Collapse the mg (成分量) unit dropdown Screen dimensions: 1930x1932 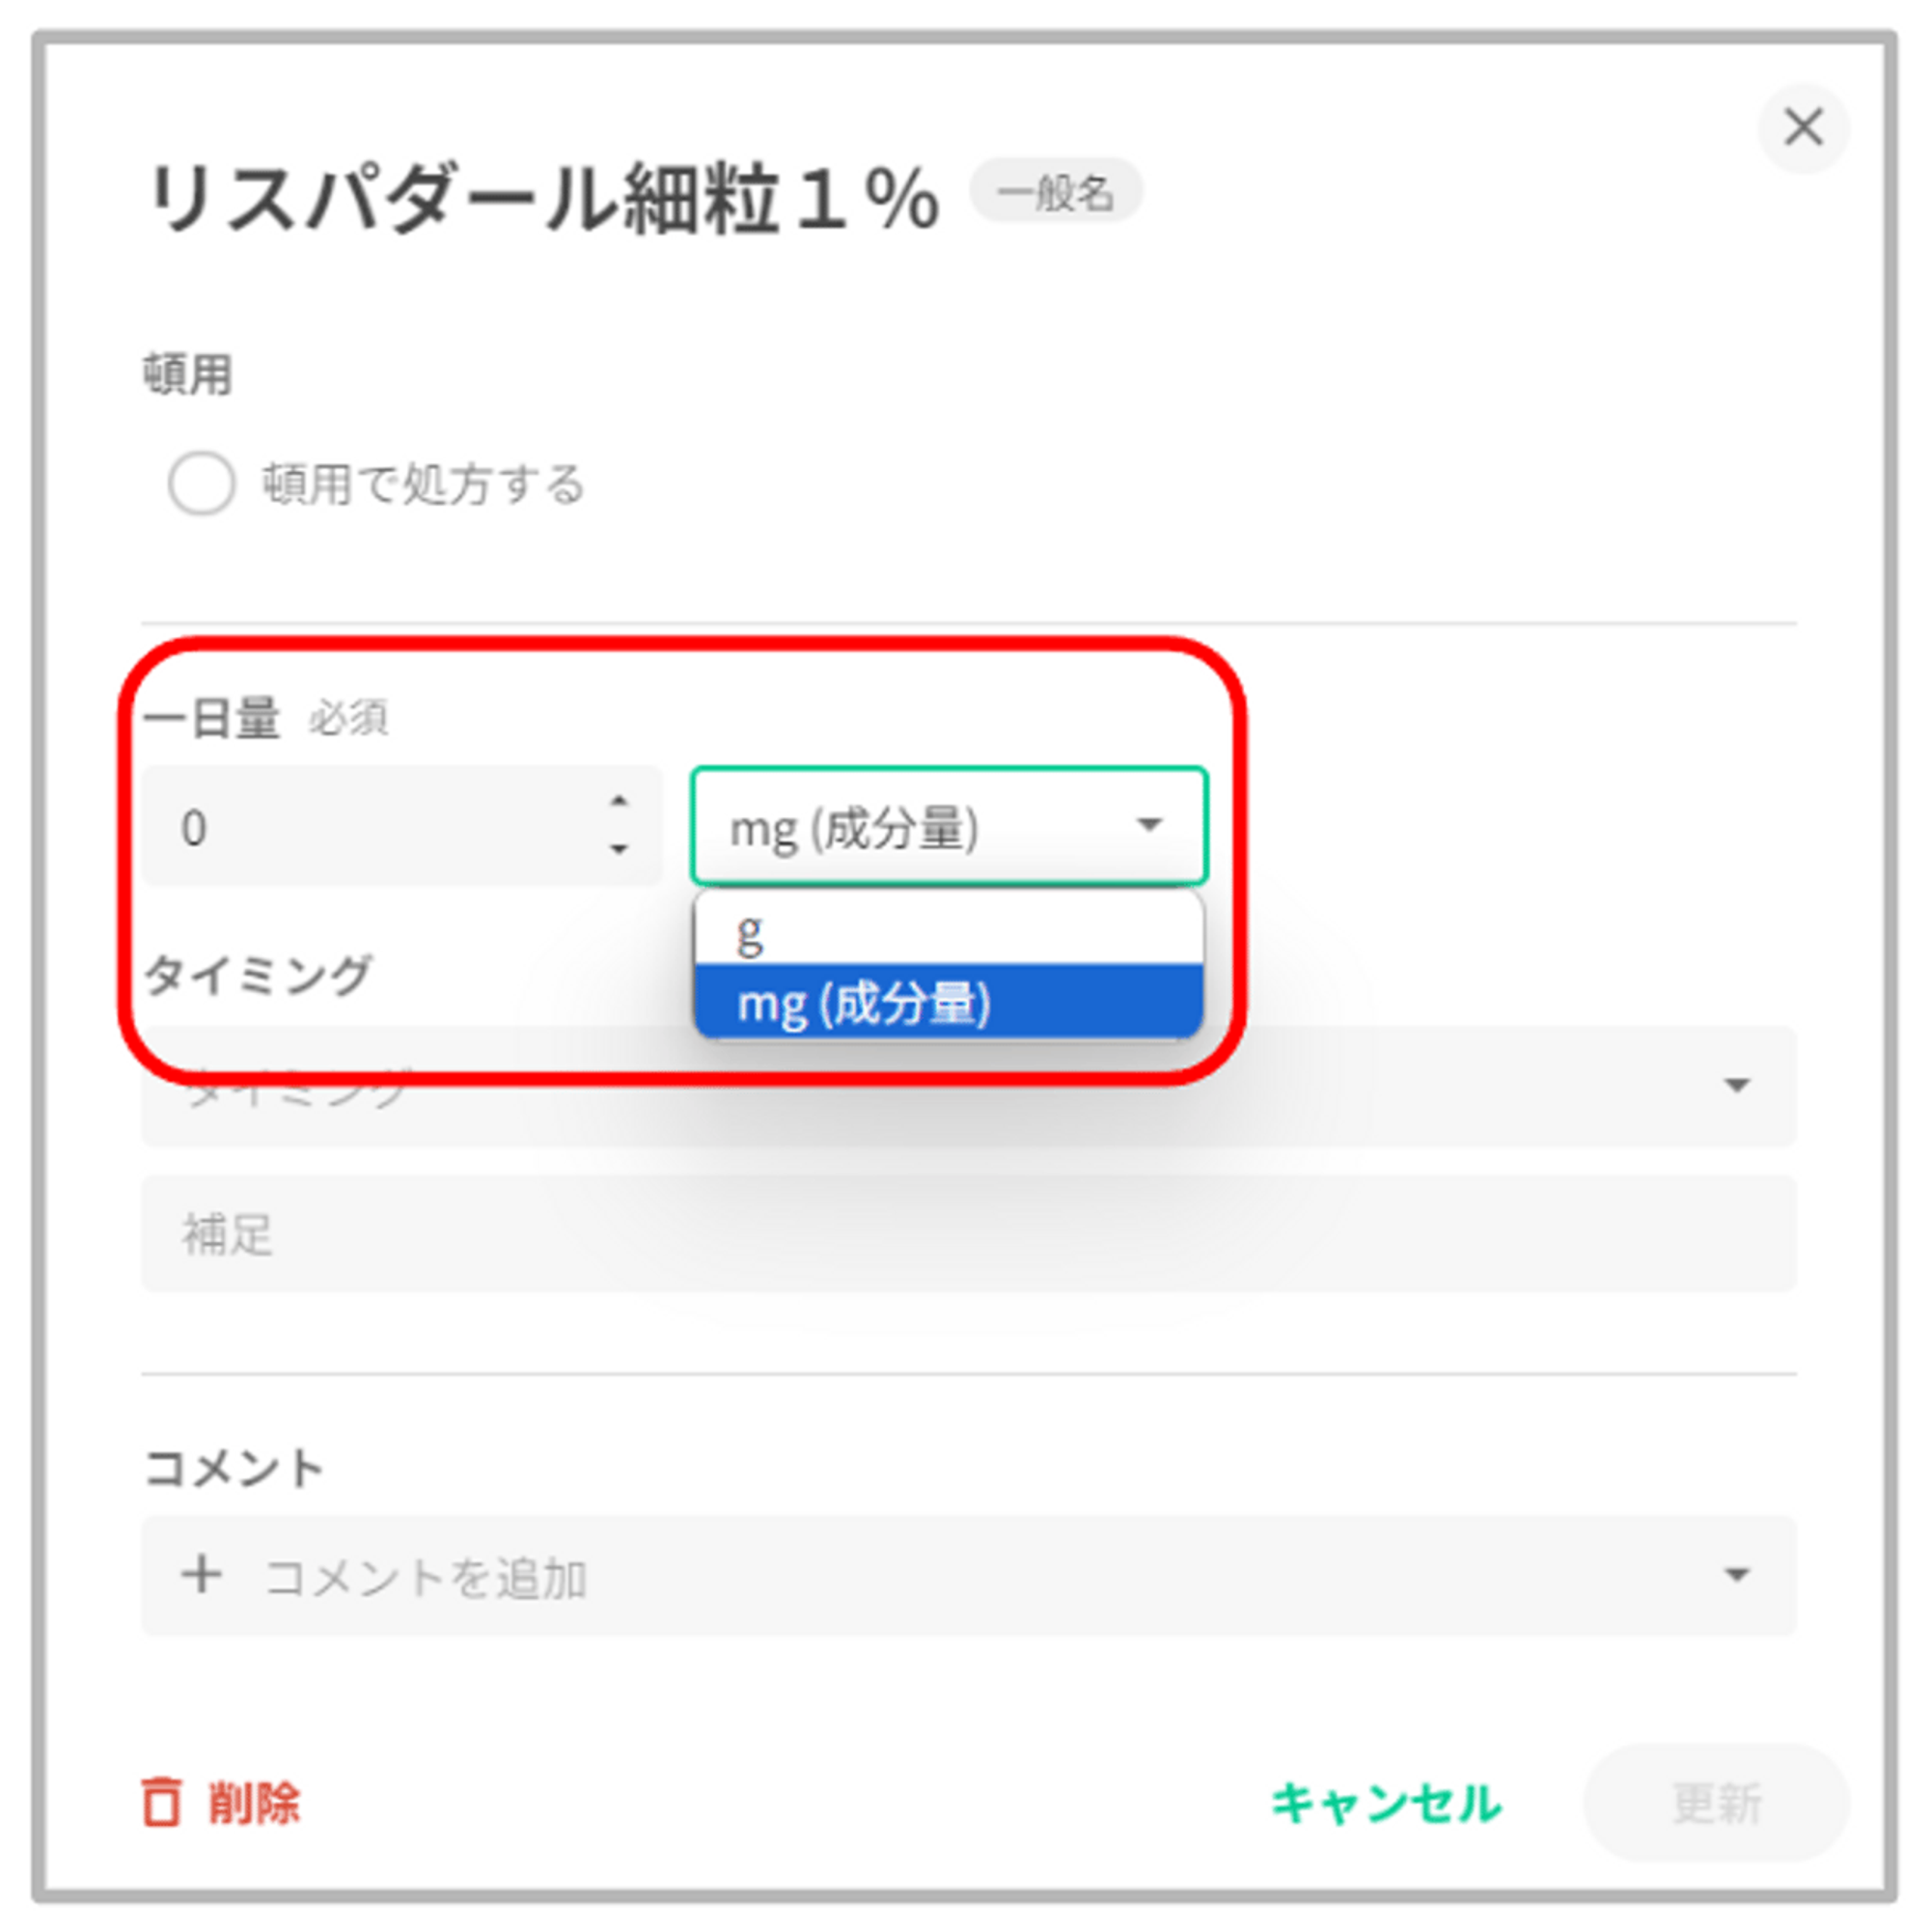coord(1149,825)
